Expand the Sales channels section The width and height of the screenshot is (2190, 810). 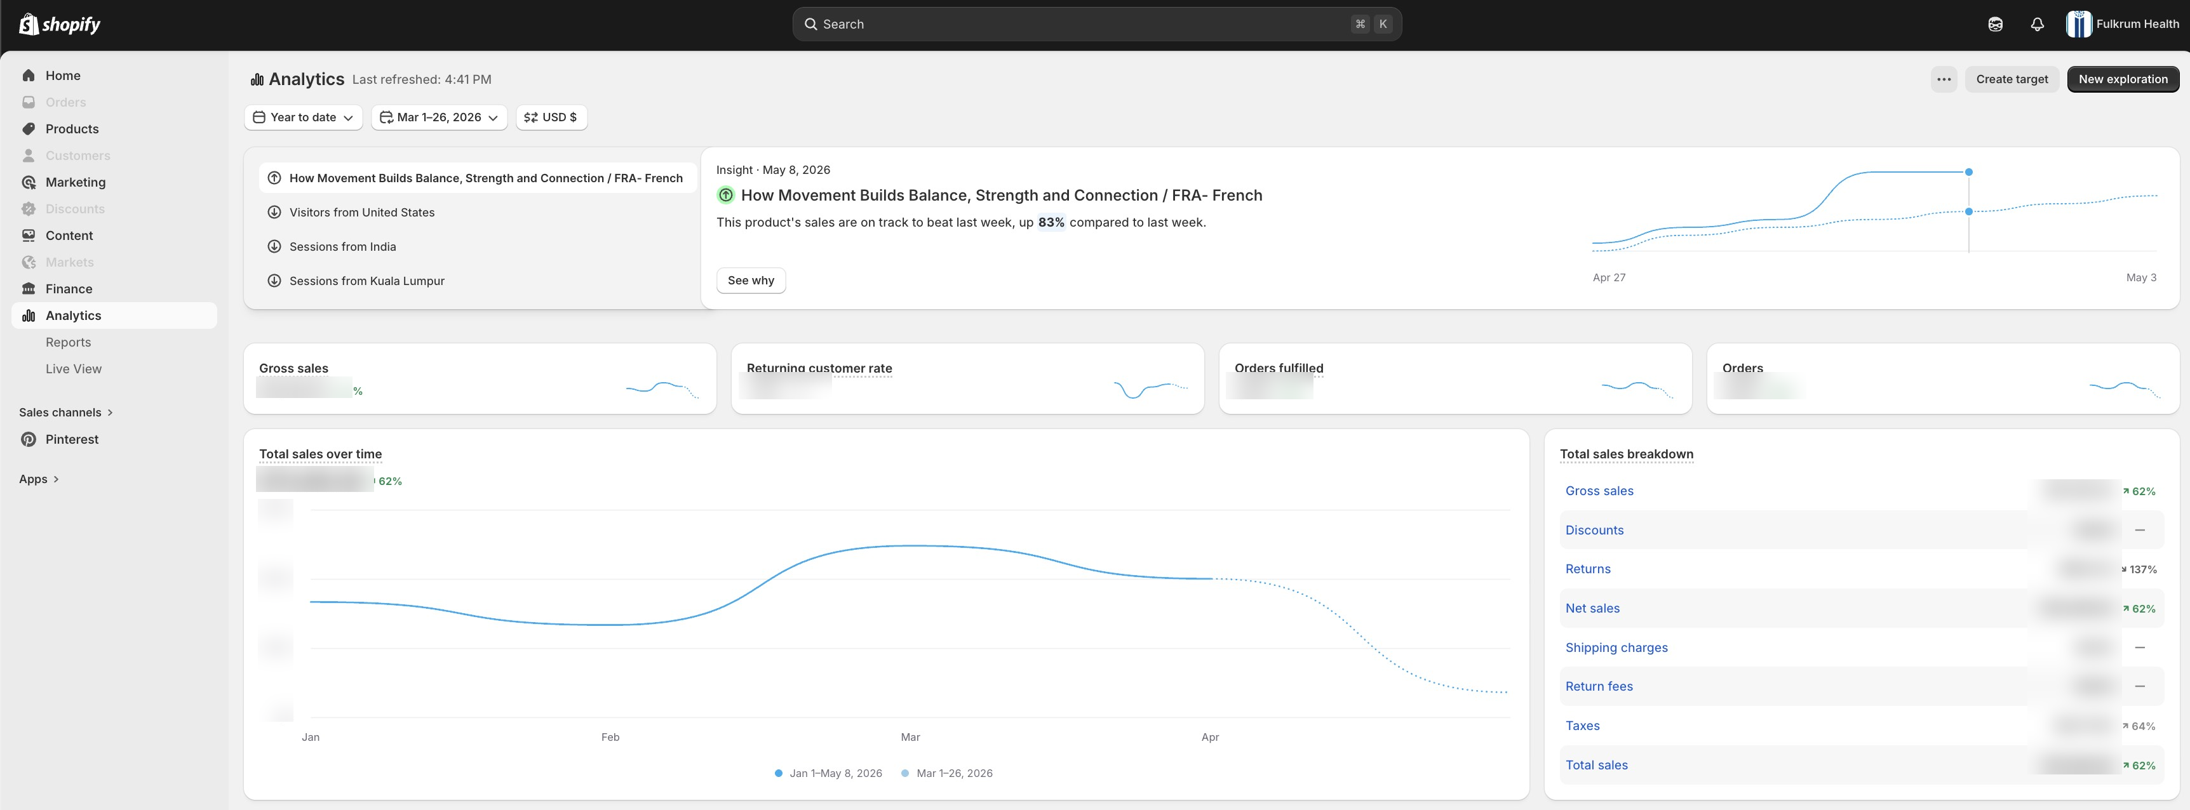pos(66,412)
